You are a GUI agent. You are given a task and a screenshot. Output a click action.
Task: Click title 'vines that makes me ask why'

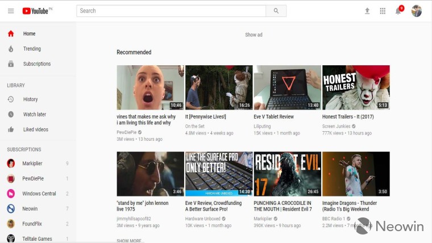(x=146, y=120)
